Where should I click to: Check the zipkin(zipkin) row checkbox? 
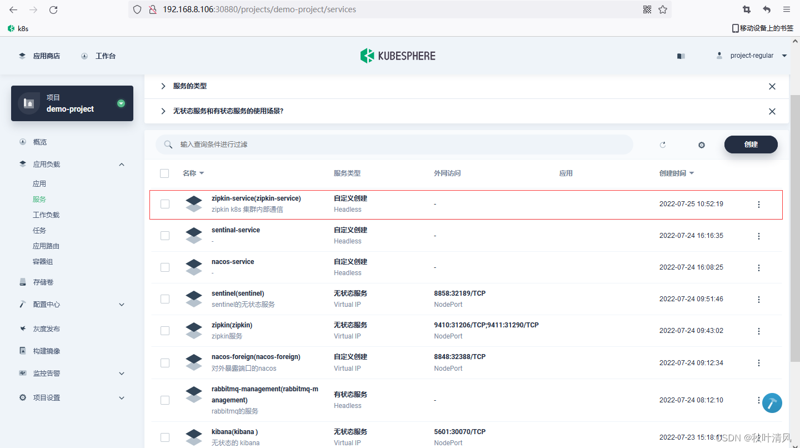pyautogui.click(x=165, y=331)
